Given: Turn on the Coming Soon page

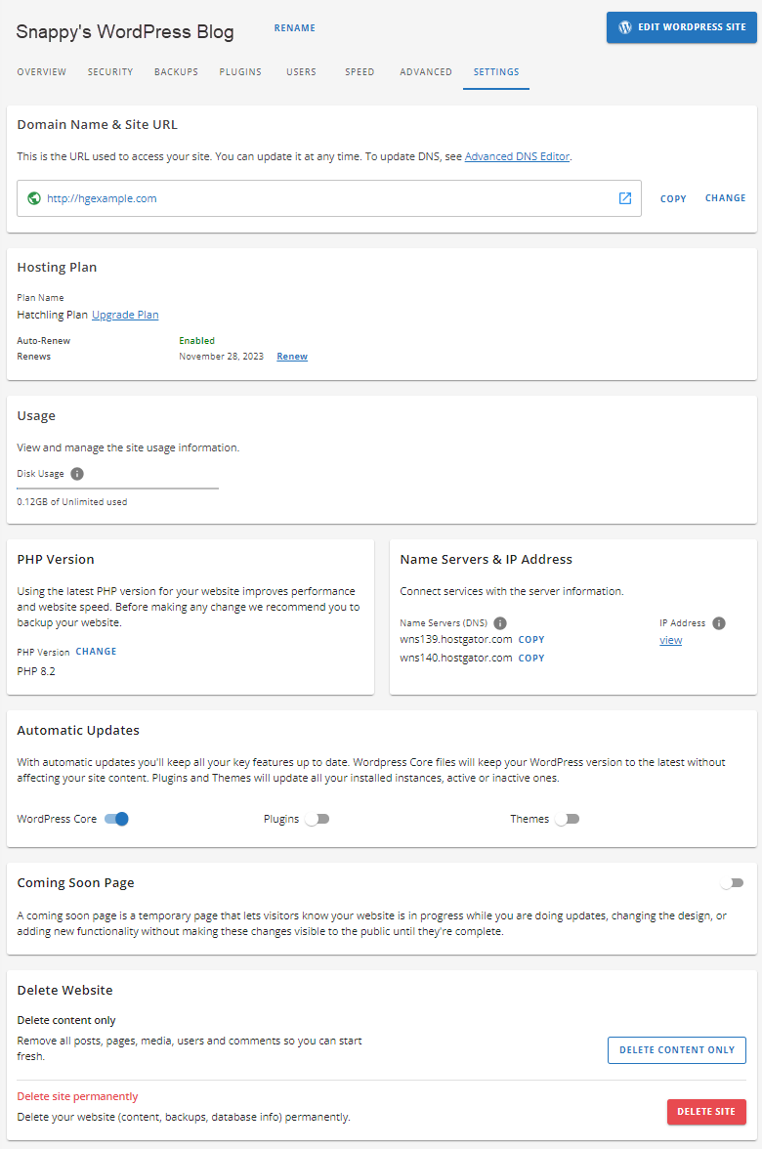Looking at the screenshot, I should [731, 881].
